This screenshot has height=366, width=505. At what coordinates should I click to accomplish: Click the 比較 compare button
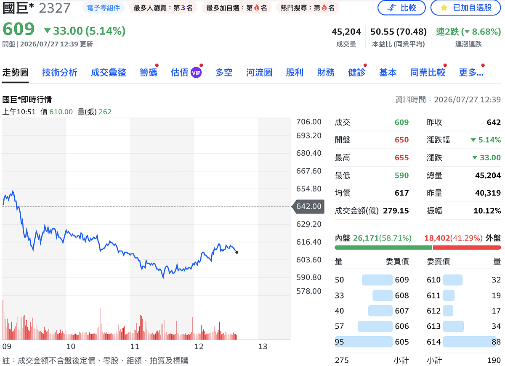(401, 8)
